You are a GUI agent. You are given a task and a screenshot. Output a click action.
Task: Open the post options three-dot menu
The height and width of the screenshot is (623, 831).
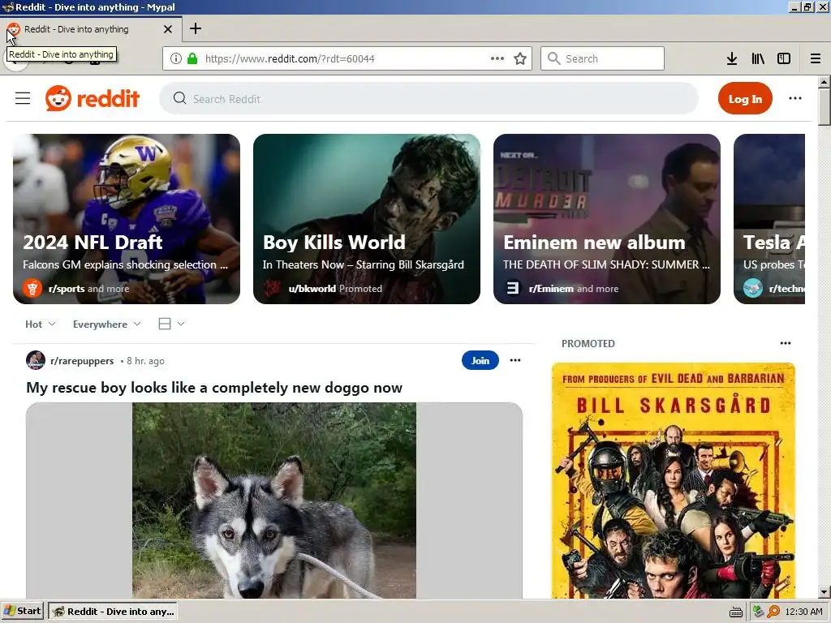515,360
